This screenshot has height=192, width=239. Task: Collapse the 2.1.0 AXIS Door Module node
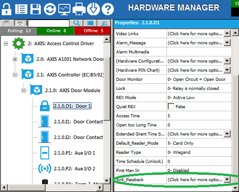[24, 90]
